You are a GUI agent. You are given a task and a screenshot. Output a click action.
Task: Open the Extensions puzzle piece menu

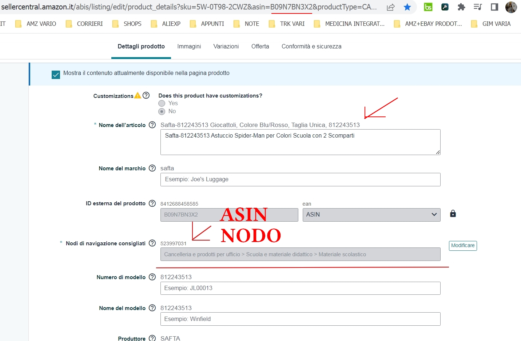[461, 7]
